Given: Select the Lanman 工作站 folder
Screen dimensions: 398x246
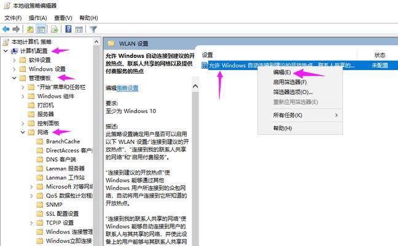Looking at the screenshot, I should 65,177.
